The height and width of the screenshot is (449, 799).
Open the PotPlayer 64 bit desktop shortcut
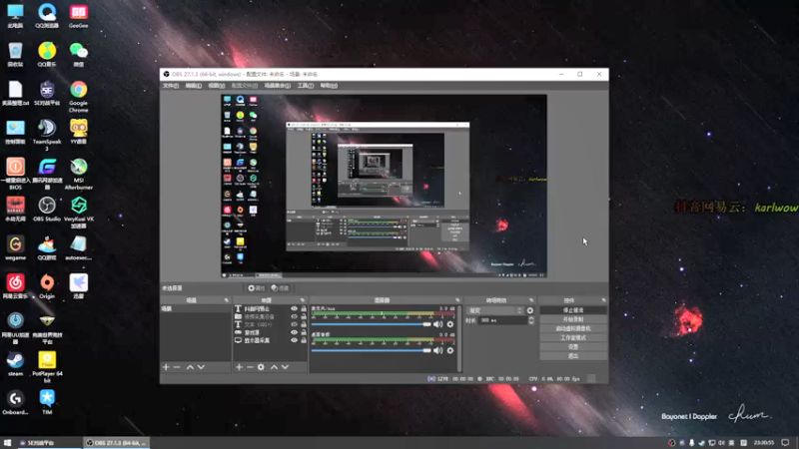(x=47, y=366)
